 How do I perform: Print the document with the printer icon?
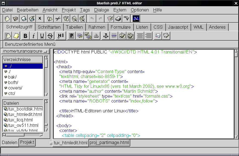pos(118,19)
